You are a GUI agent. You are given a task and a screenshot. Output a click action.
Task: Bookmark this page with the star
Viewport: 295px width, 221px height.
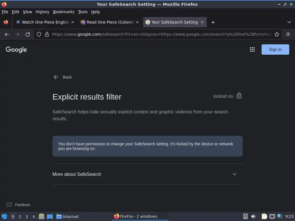pos(277,35)
